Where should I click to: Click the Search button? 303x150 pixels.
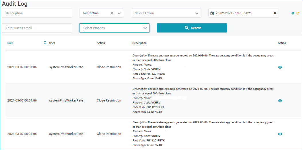[x=192, y=28]
